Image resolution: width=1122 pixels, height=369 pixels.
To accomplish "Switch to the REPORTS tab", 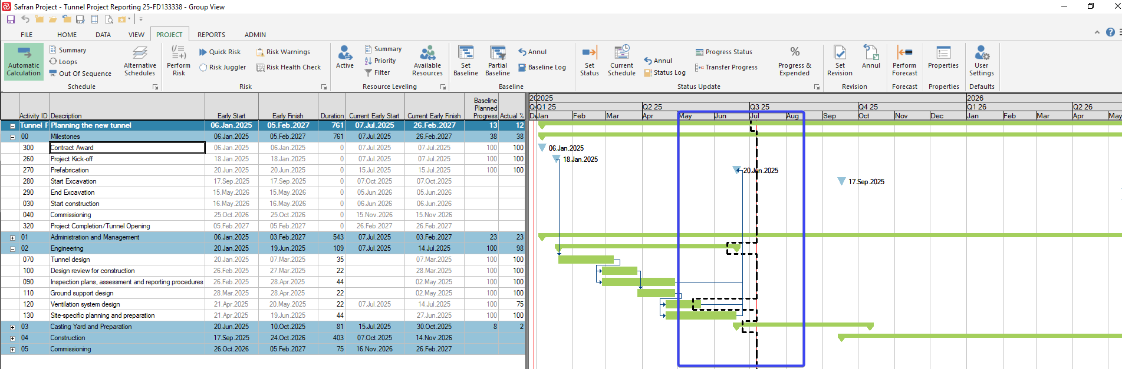I will coord(211,35).
